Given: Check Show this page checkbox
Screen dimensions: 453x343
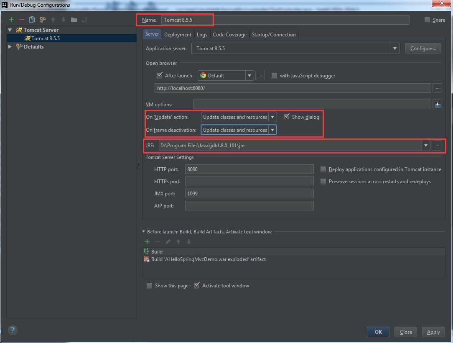Looking at the screenshot, I should [149, 285].
